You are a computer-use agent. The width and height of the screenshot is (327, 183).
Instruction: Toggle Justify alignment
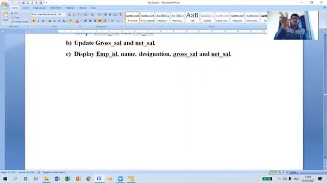pyautogui.click(x=100, y=21)
